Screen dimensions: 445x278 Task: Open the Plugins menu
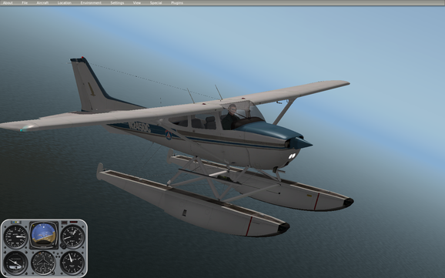[177, 3]
